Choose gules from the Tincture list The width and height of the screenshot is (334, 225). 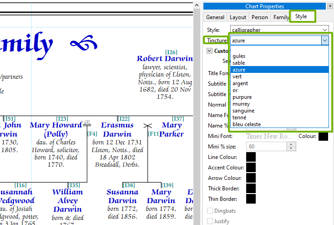pyautogui.click(x=239, y=56)
